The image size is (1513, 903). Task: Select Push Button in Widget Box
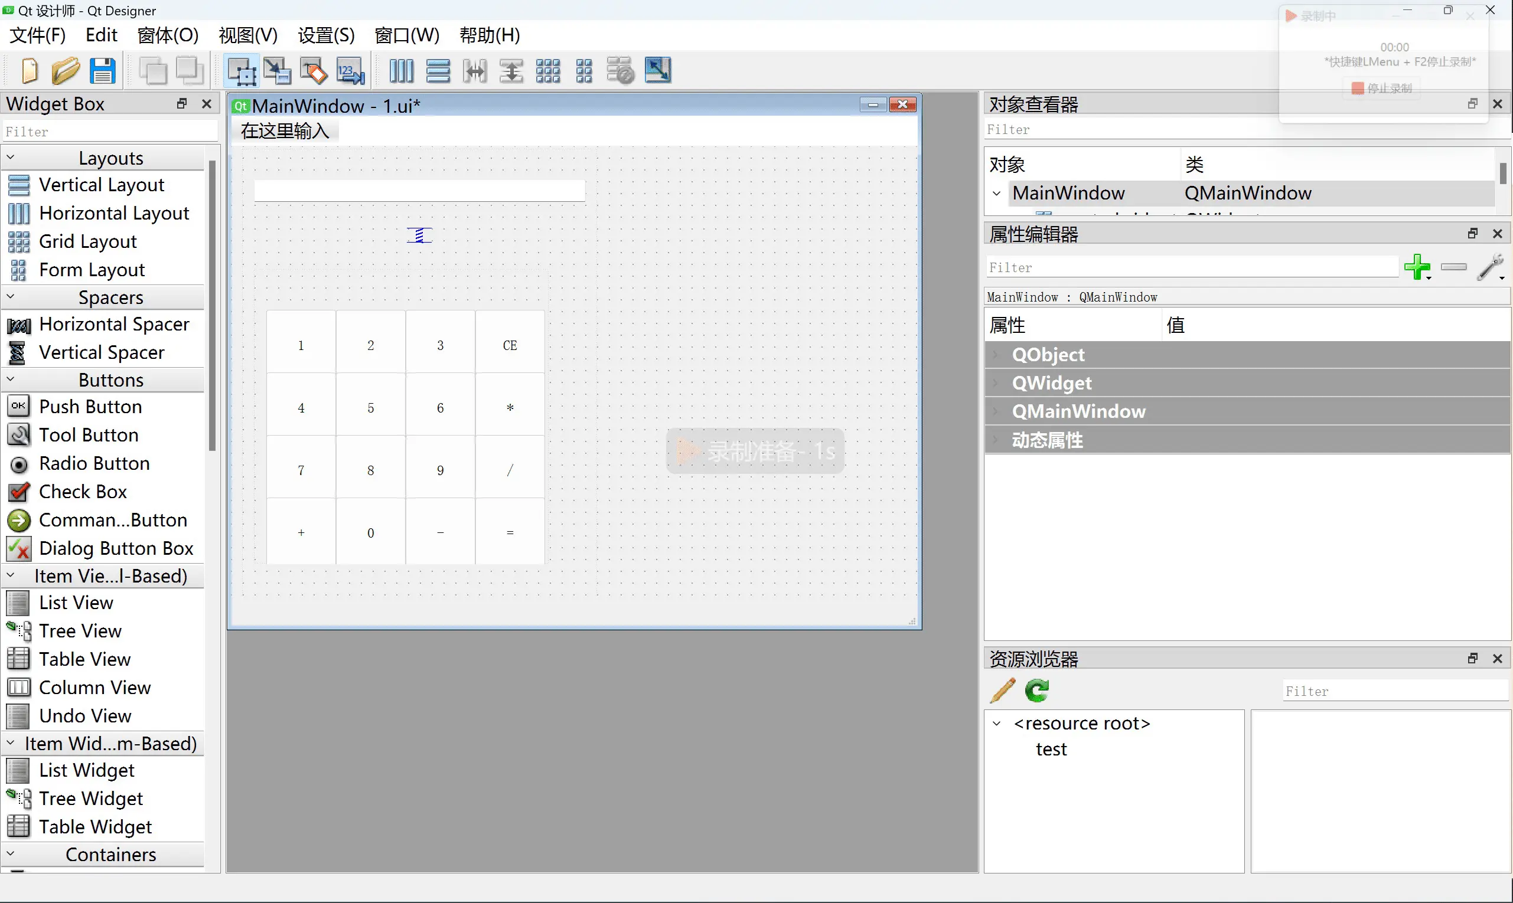(x=90, y=406)
